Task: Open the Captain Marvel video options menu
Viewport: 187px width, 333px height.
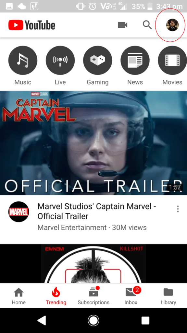Action: click(x=178, y=209)
